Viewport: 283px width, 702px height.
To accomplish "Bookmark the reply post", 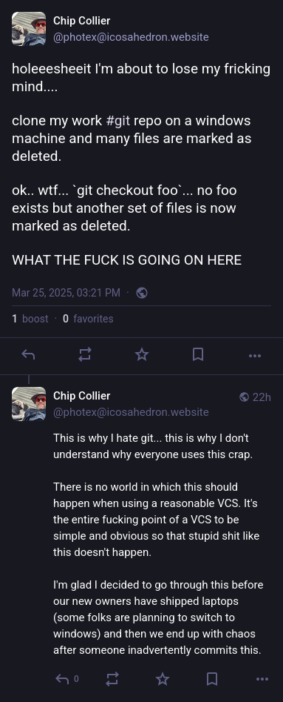I will 212,680.
